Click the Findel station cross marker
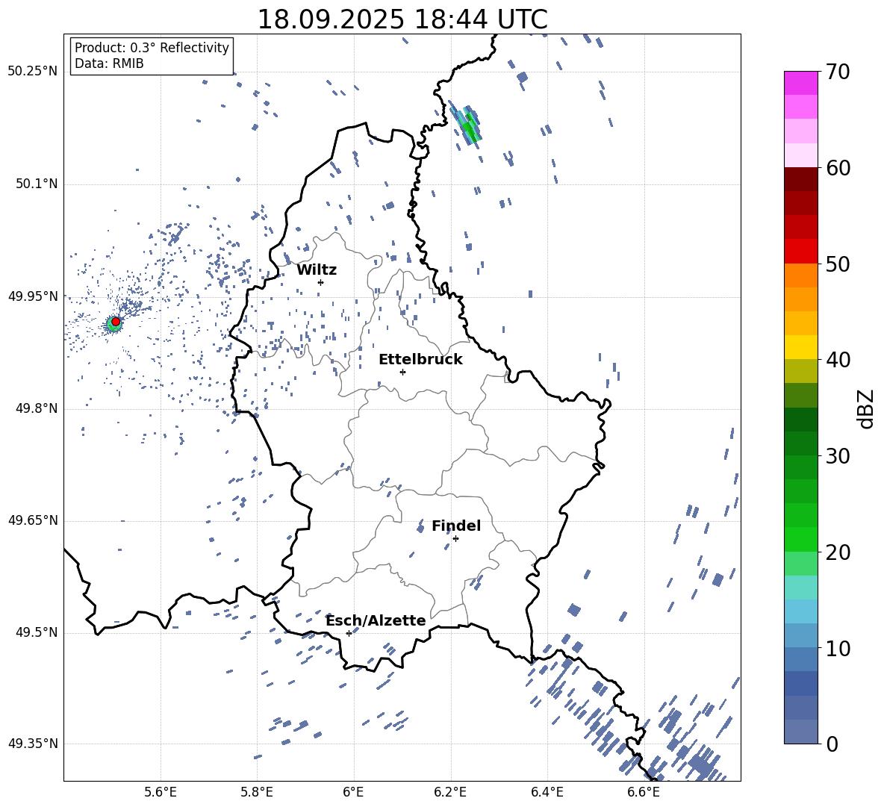The image size is (884, 807). pos(455,539)
